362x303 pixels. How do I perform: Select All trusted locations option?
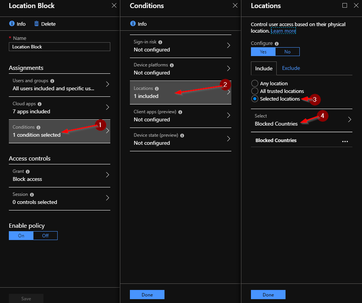click(255, 91)
